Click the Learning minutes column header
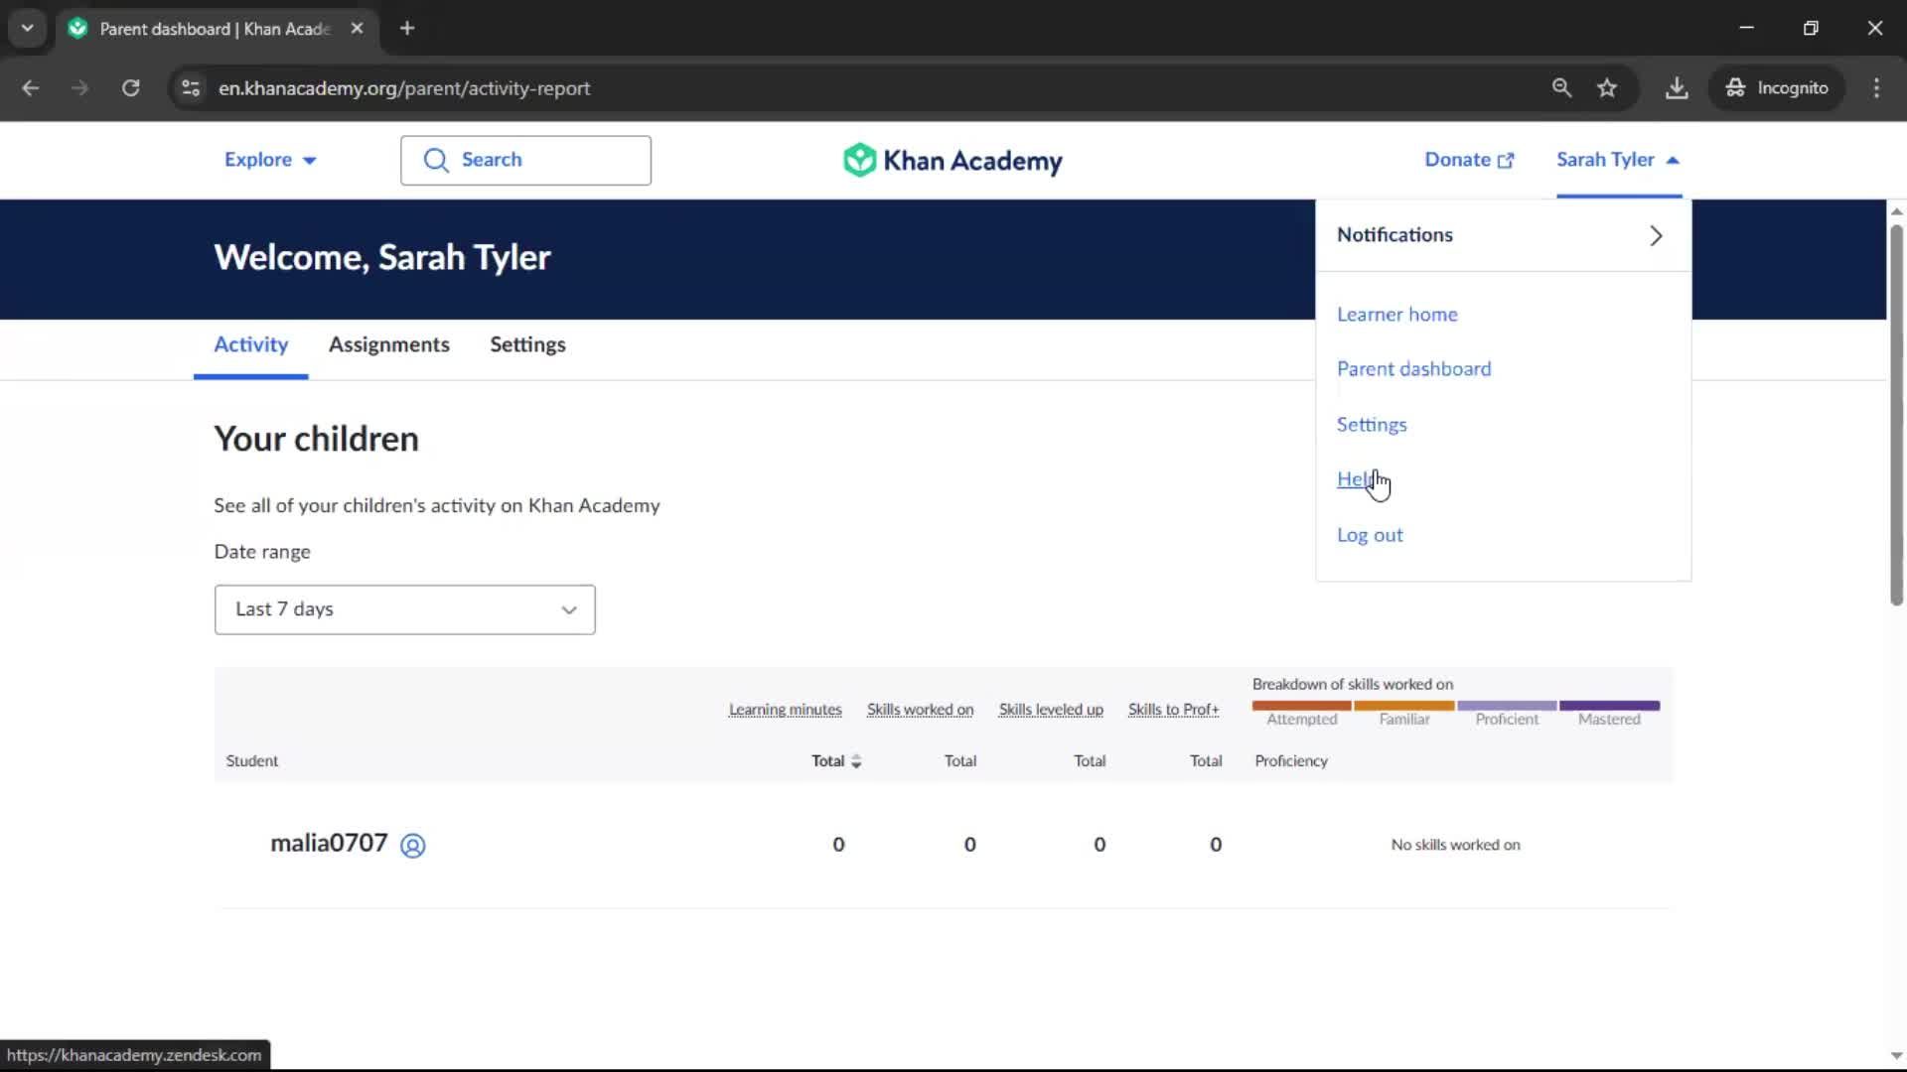Viewport: 1907px width, 1072px height. (785, 710)
